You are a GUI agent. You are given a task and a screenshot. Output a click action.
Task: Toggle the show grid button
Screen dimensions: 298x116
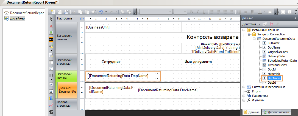(283, 12)
